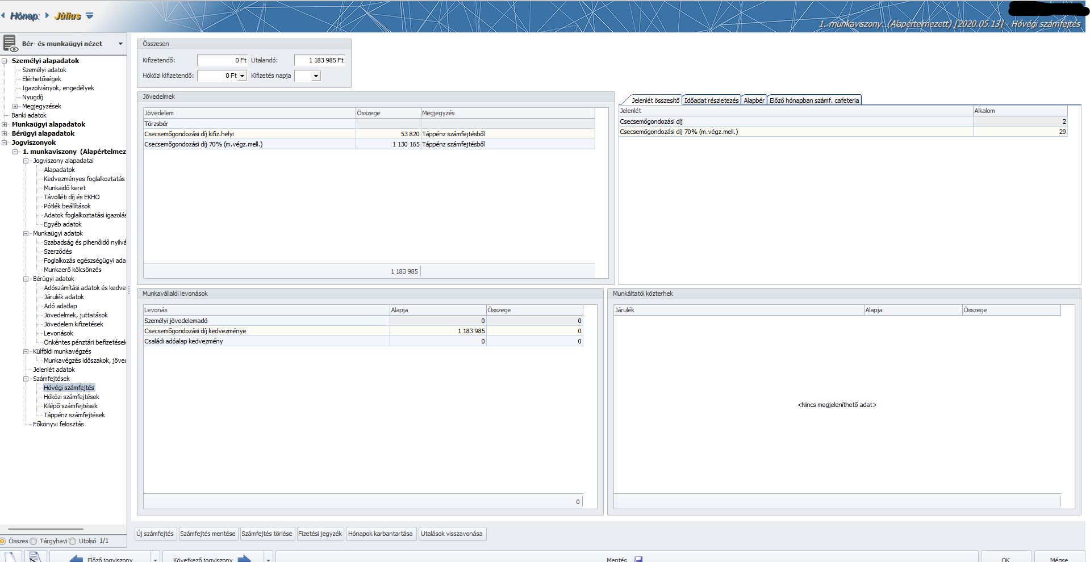Click Jövedelem column header
Screen dimensions: 1090x562
click(x=249, y=113)
